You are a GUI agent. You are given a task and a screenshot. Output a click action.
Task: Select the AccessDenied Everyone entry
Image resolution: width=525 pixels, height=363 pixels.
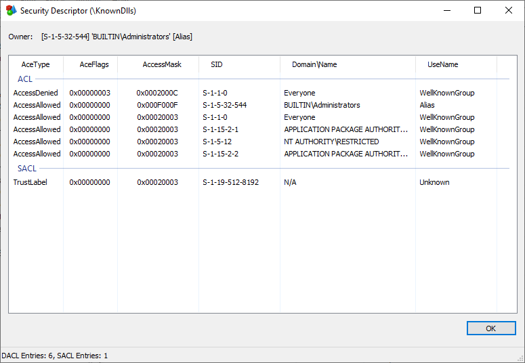263,93
